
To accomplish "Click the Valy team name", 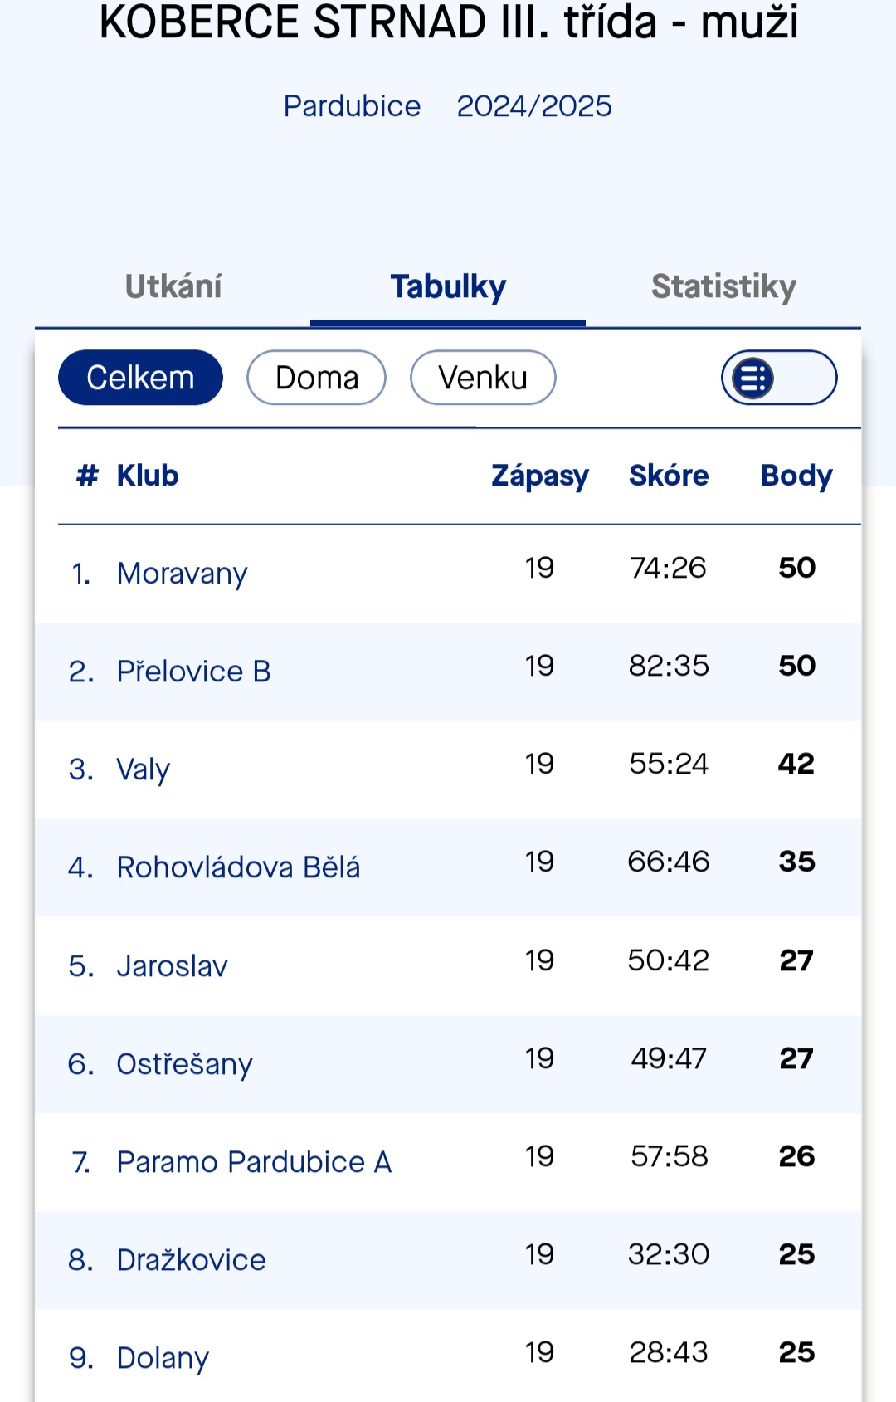I will (143, 769).
